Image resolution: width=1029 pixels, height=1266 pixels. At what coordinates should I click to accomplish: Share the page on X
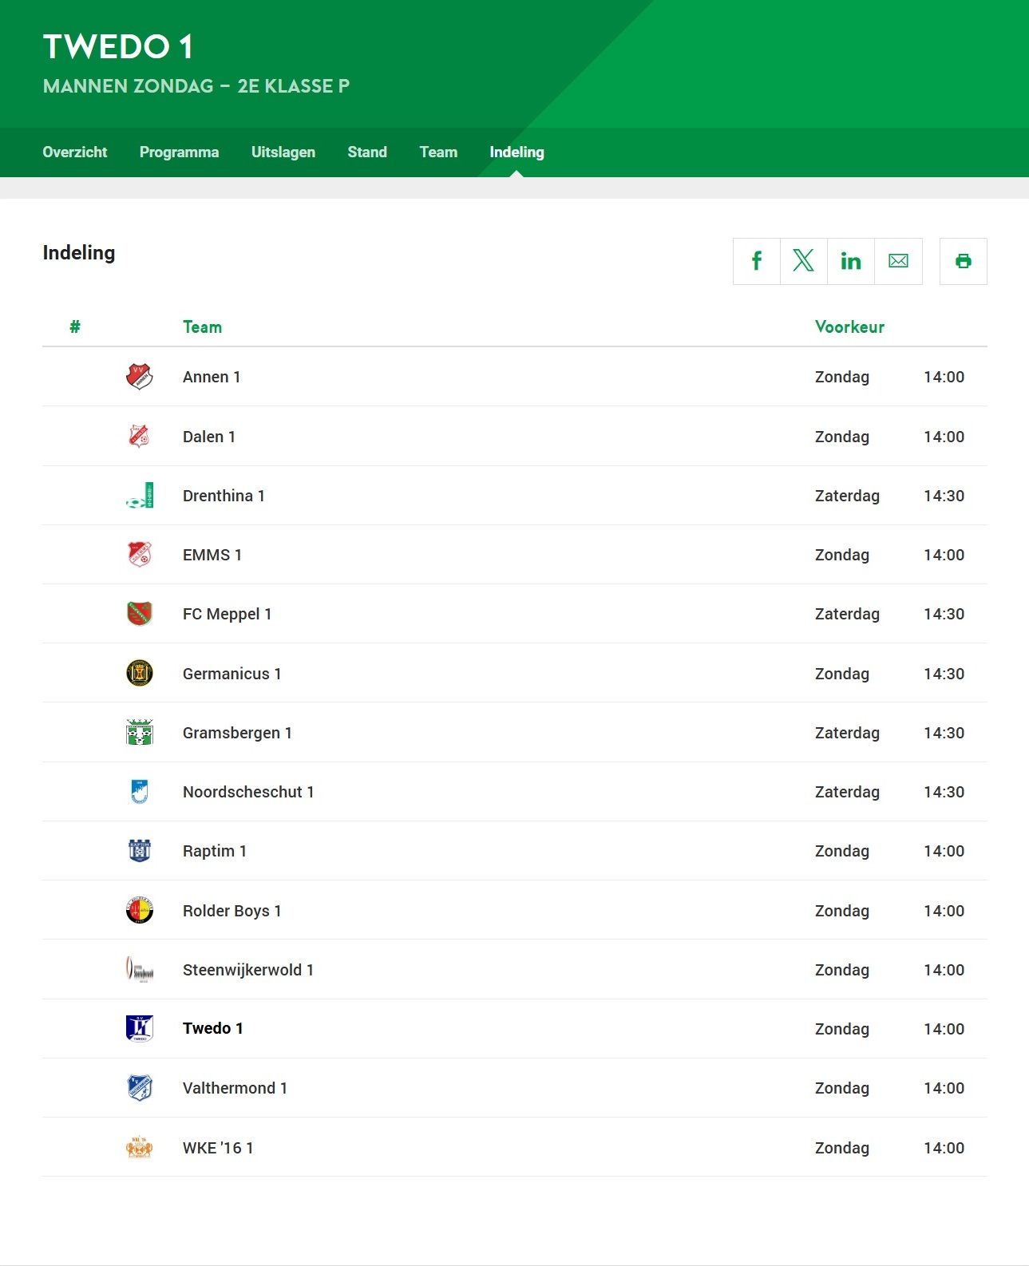pos(804,261)
